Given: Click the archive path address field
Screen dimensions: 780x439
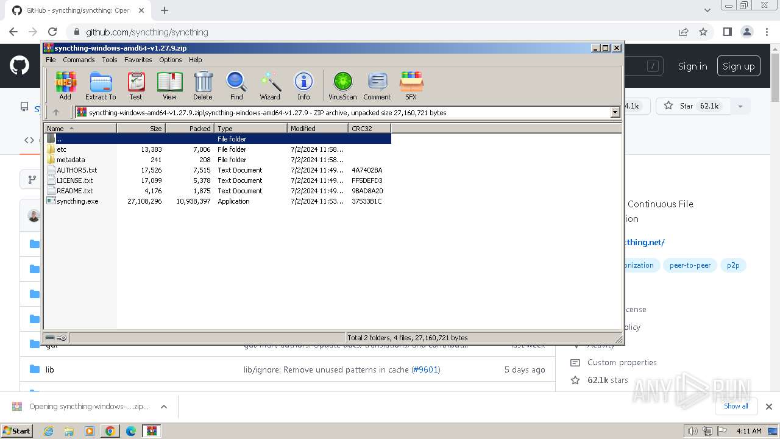Looking at the screenshot, I should click(347, 112).
